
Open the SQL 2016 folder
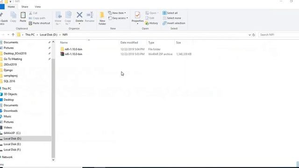click(x=9, y=81)
